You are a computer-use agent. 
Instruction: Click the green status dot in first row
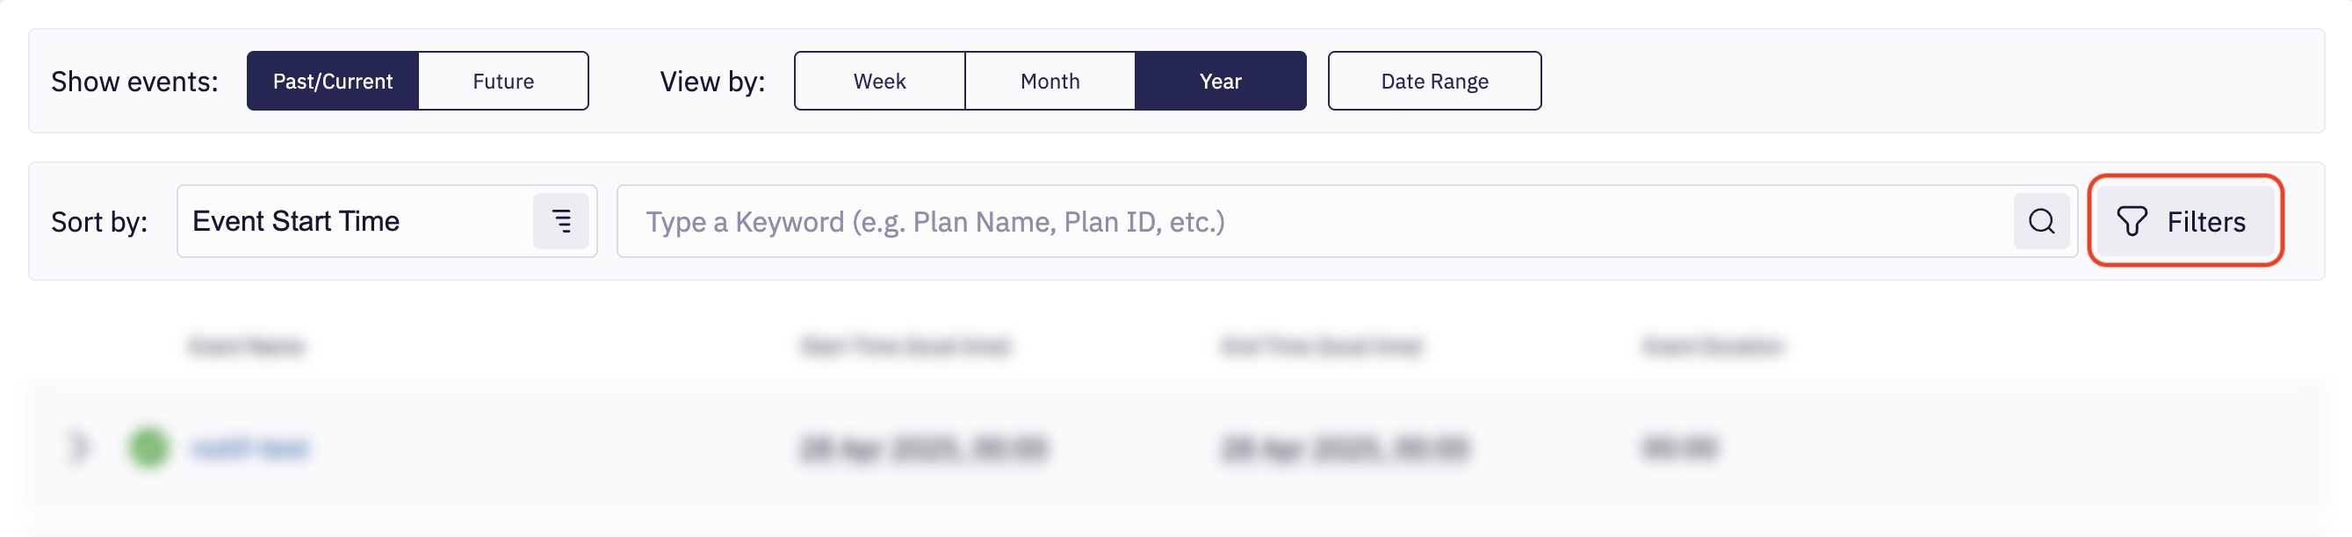148,447
